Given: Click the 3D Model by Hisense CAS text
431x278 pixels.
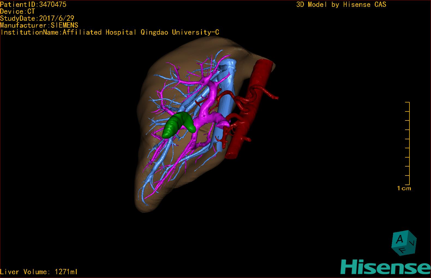Looking at the screenshot, I should [x=341, y=4].
